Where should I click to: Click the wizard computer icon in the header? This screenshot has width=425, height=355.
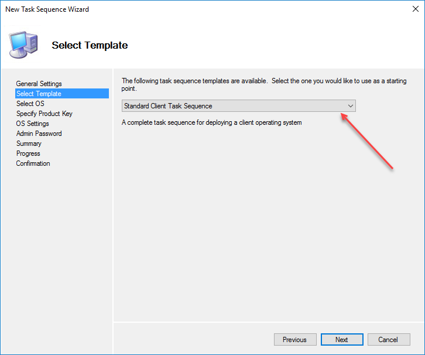coord(23,43)
